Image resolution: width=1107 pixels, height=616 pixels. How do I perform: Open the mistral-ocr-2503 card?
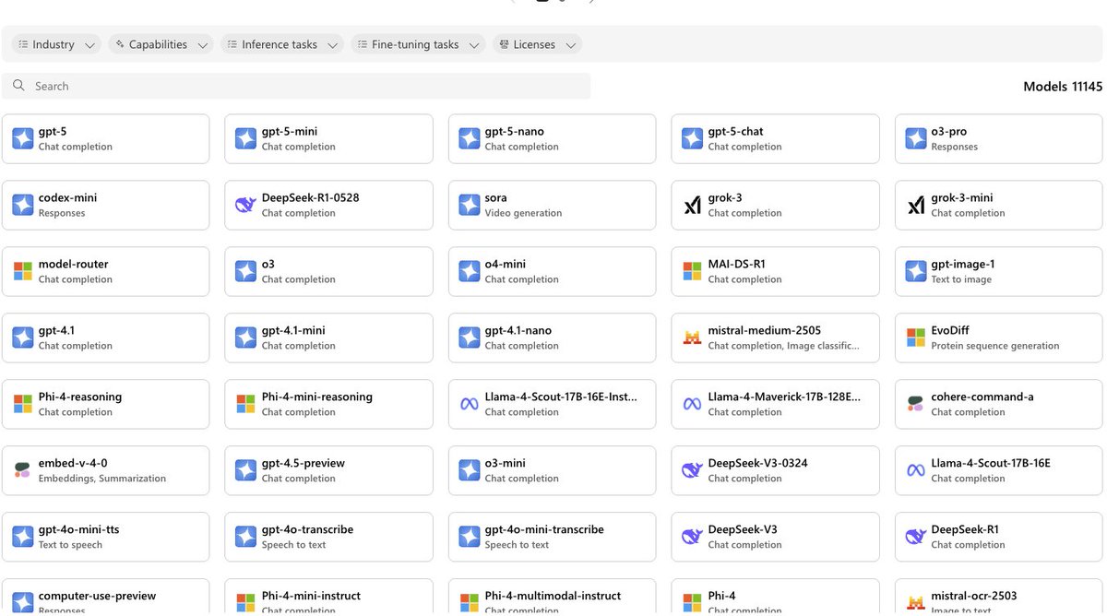click(x=998, y=598)
